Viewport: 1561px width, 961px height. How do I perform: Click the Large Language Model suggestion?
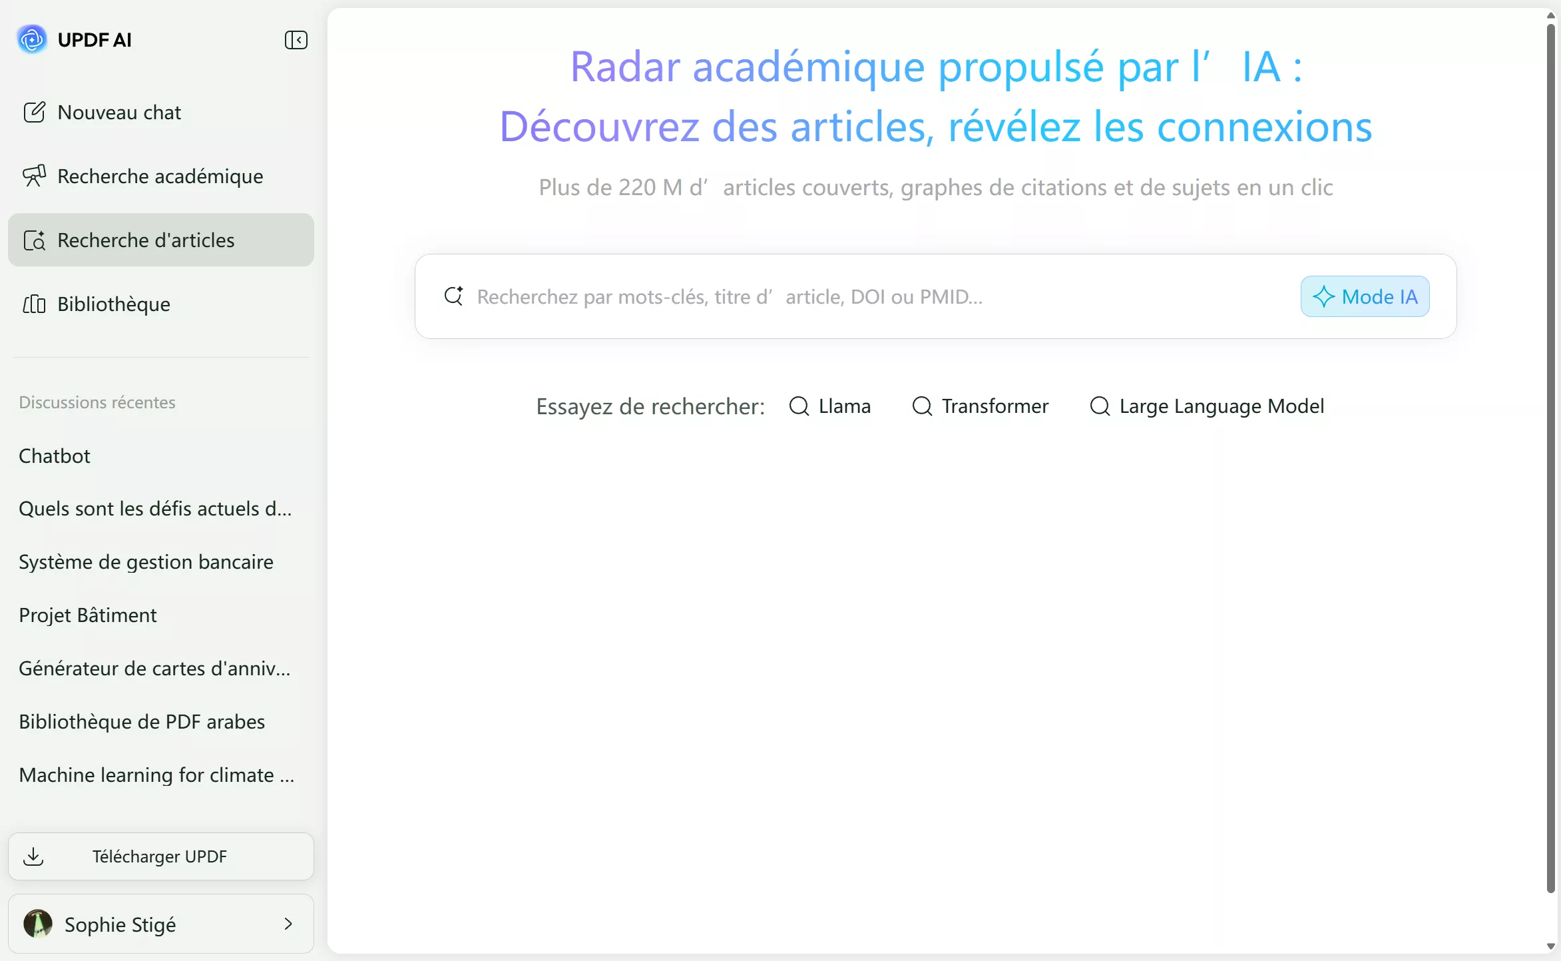pos(1207,406)
